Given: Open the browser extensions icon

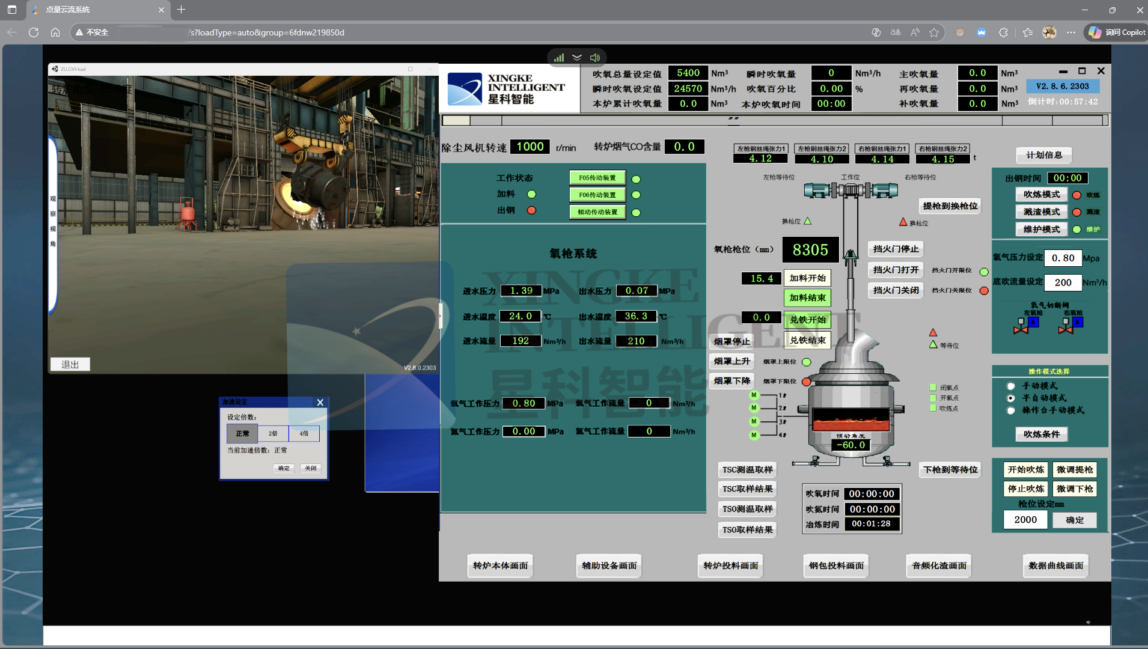Looking at the screenshot, I should 1003,32.
